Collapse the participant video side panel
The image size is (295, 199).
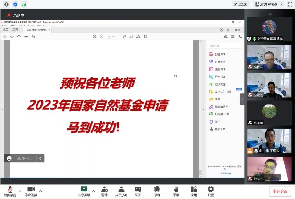pos(243,99)
